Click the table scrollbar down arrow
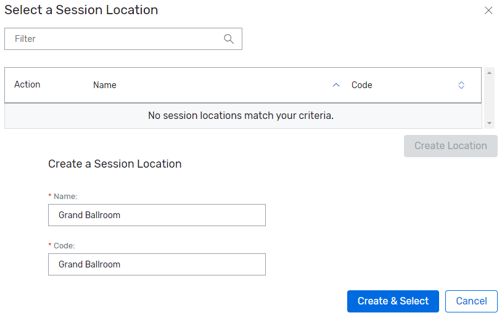This screenshot has height=318, width=502. point(490,123)
